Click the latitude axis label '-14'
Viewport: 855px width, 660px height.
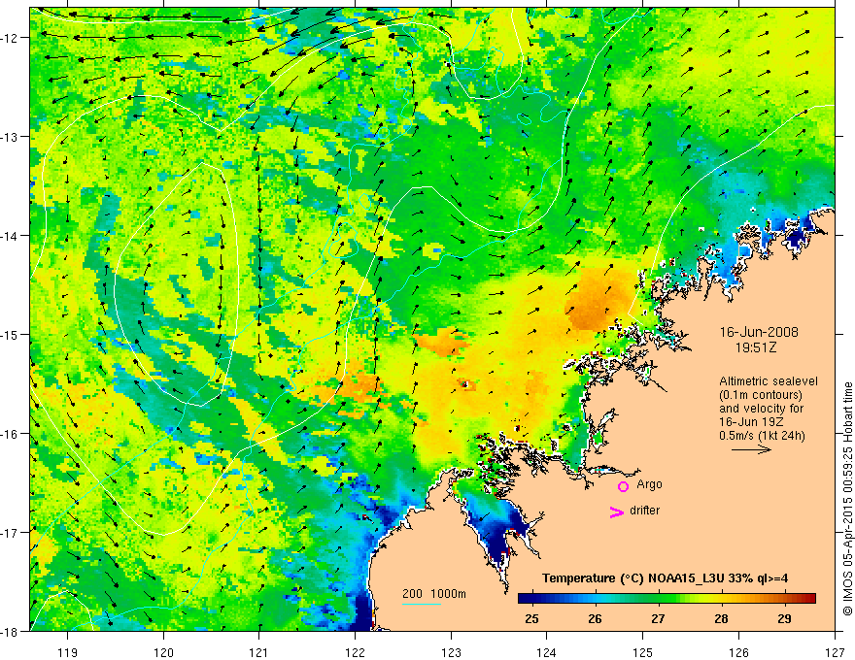pyautogui.click(x=10, y=236)
